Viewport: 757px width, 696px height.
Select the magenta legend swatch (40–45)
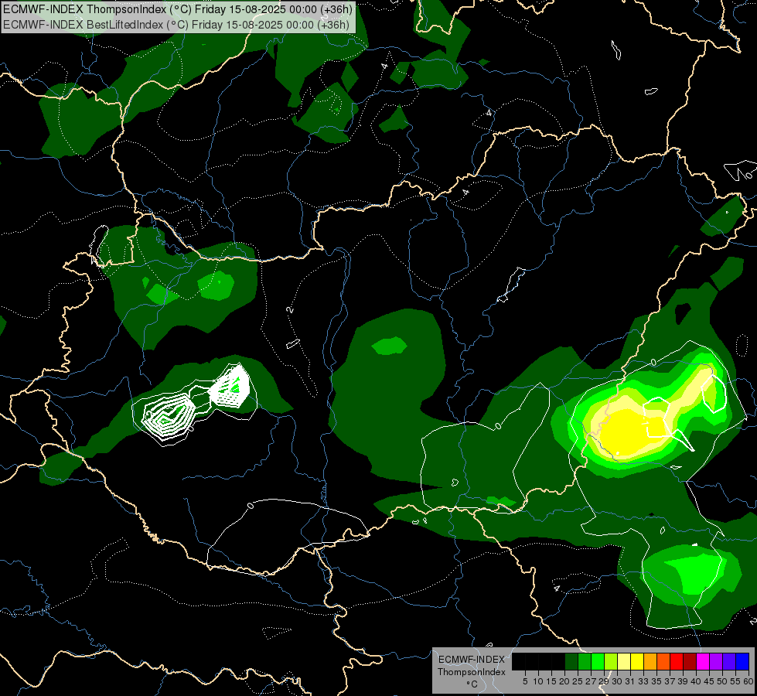(703, 661)
